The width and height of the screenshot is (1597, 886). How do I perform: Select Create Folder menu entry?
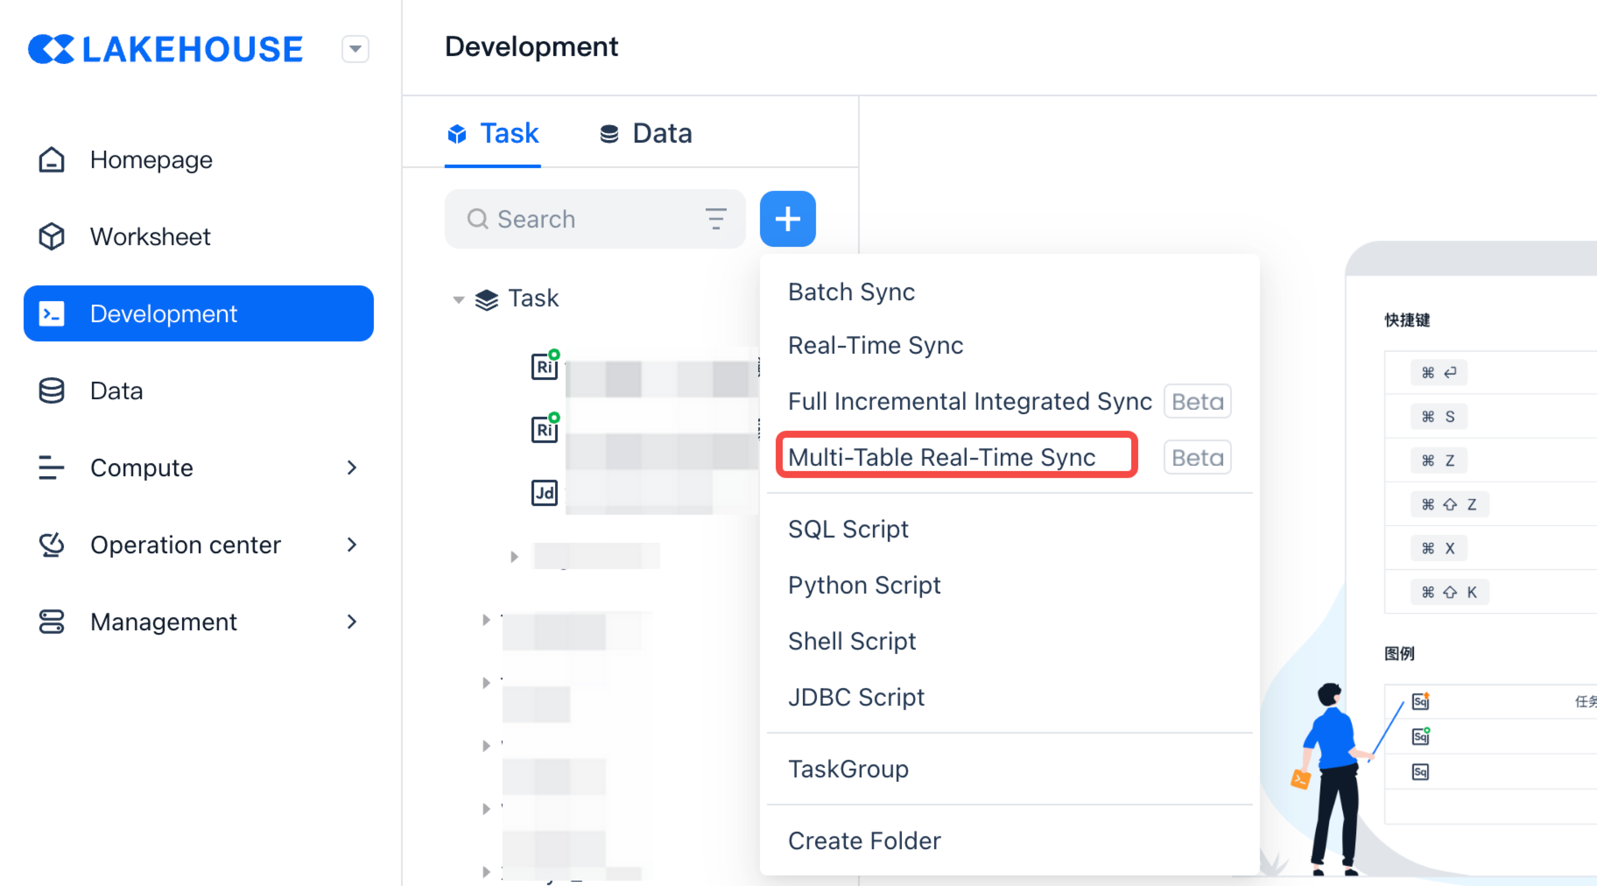coord(864,841)
